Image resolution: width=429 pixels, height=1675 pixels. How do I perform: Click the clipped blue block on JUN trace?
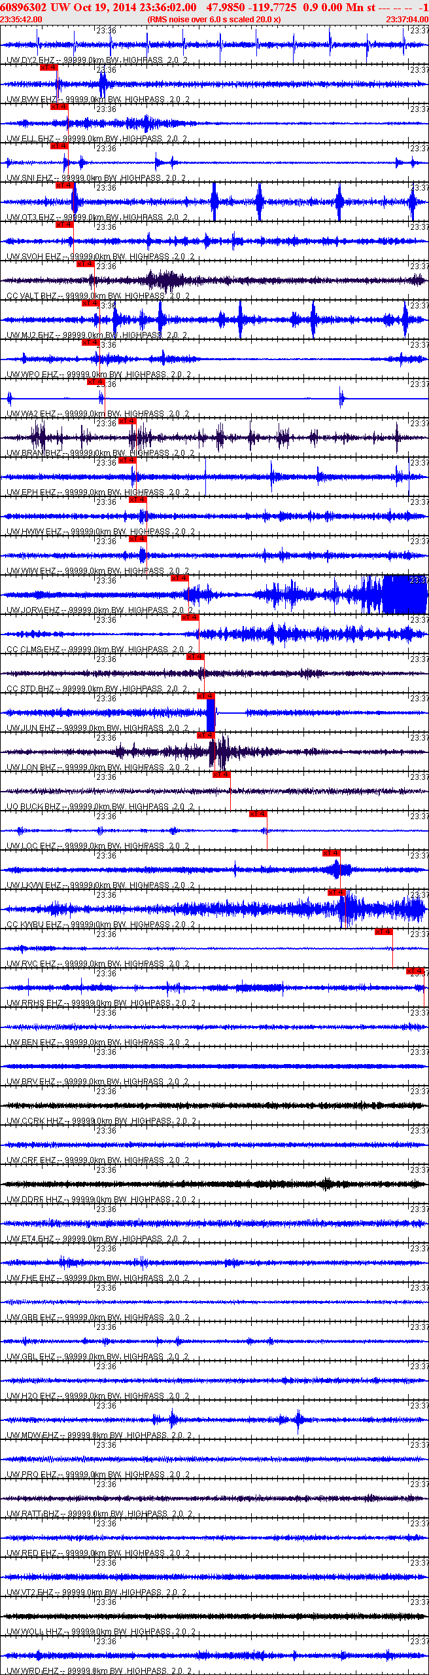tap(211, 715)
